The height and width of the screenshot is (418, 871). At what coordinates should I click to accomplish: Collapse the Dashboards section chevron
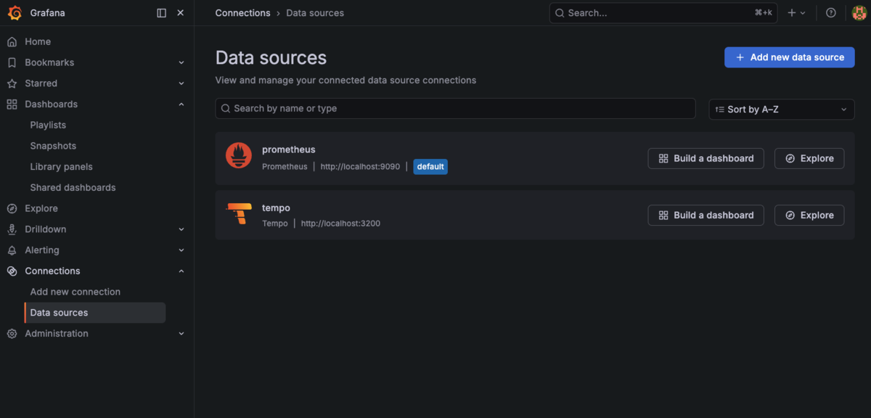tap(181, 104)
